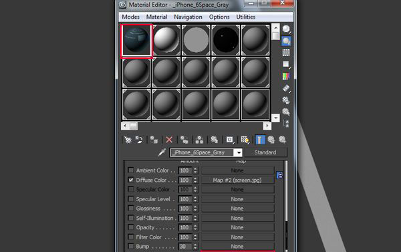The height and width of the screenshot is (252, 401).
Task: Click the Get Material icon
Action: coord(128,140)
